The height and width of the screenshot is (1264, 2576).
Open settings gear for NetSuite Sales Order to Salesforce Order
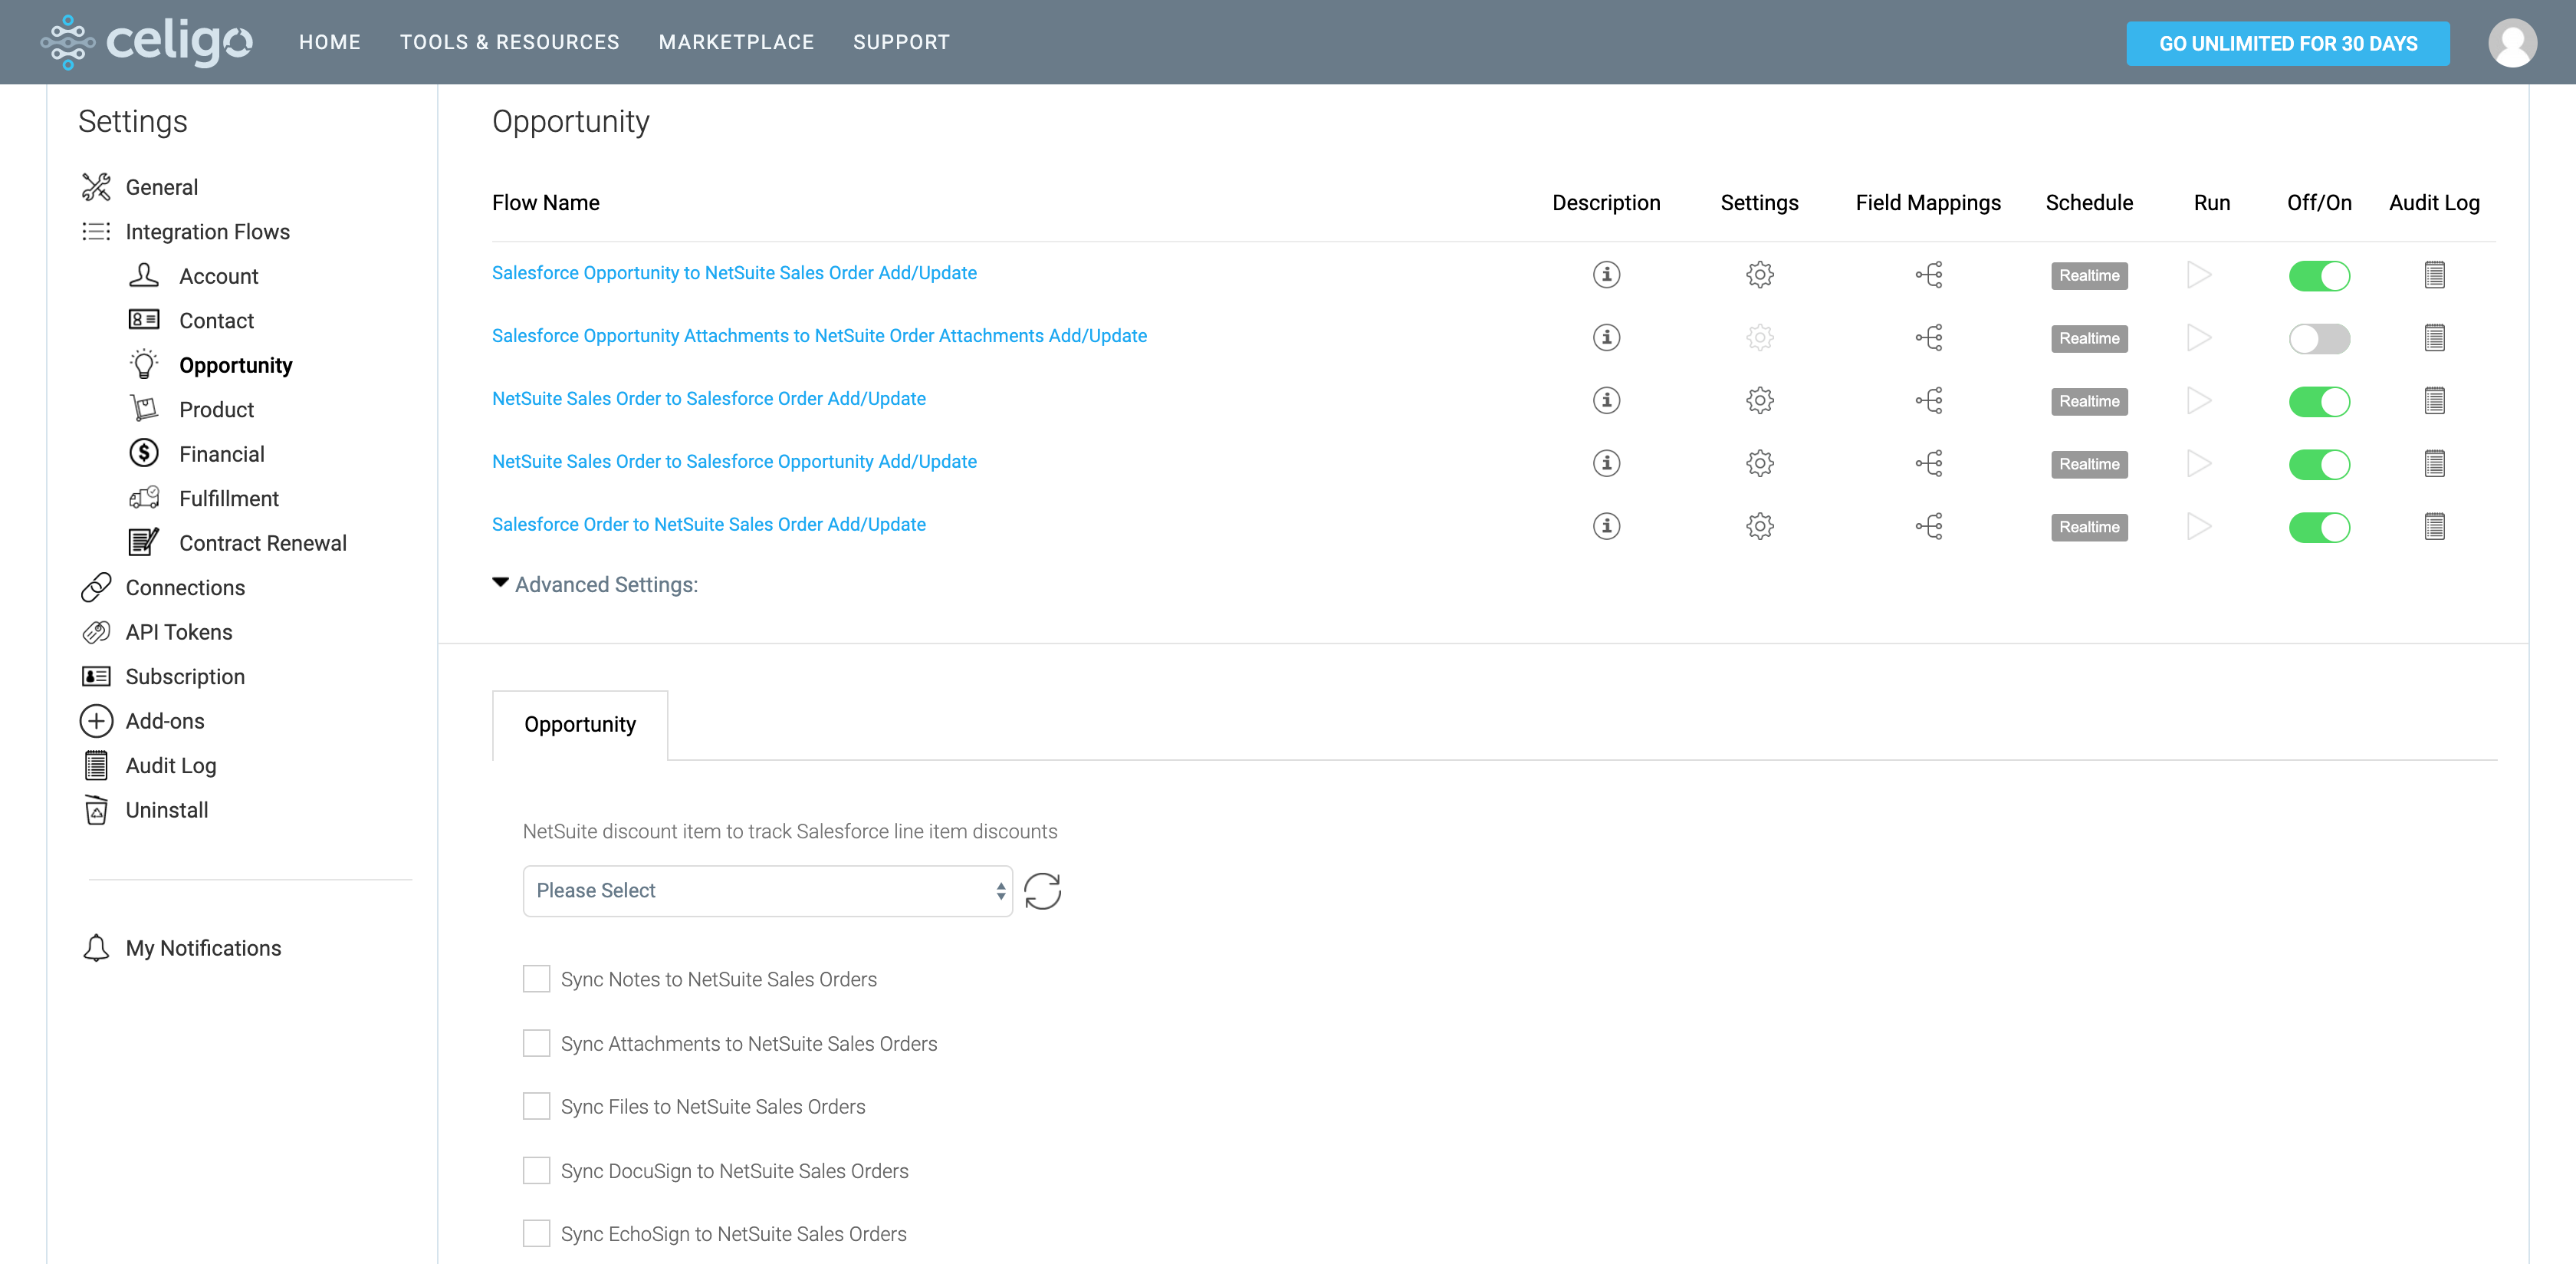click(x=1759, y=400)
